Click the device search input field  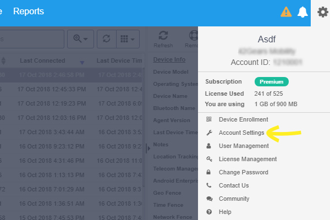pos(31,39)
